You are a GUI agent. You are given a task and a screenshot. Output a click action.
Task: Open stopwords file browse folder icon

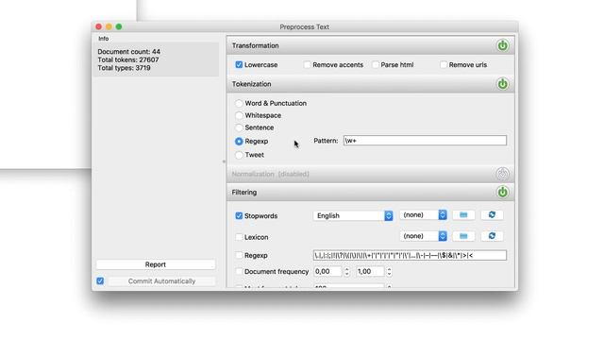463,214
